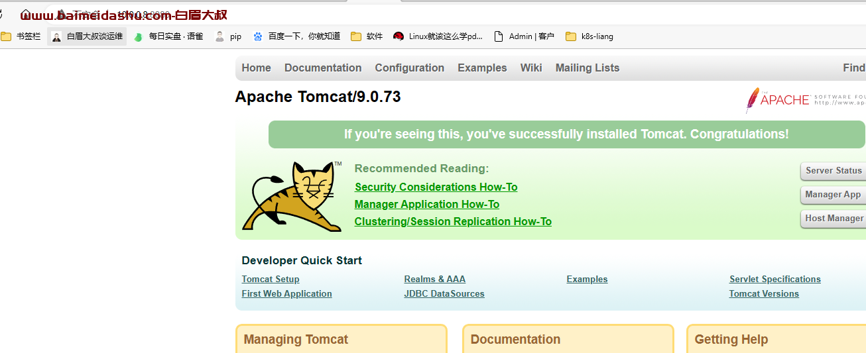Open the Tomcat Setup link

click(271, 279)
